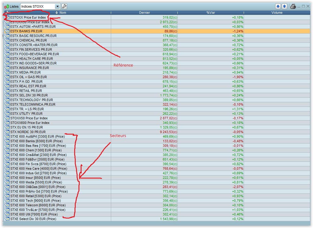Click the 2 973,22(c) last price value

169,22
